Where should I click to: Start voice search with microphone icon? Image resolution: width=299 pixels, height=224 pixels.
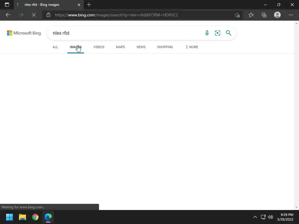point(207,33)
